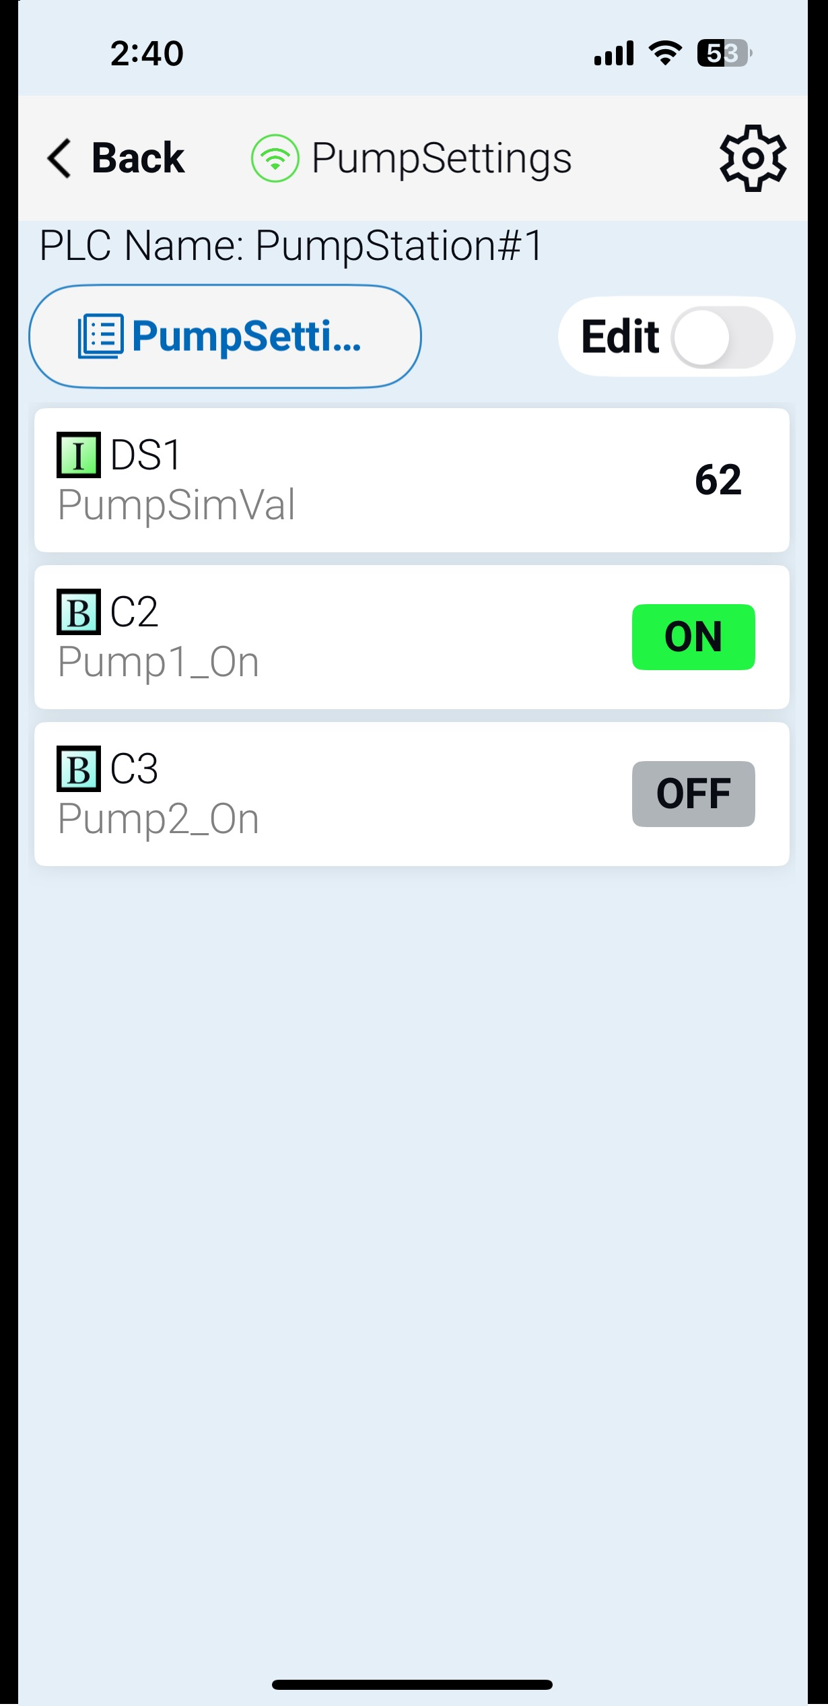Open the PumpSetti... list selector
Image resolution: width=828 pixels, height=1706 pixels.
(x=225, y=336)
